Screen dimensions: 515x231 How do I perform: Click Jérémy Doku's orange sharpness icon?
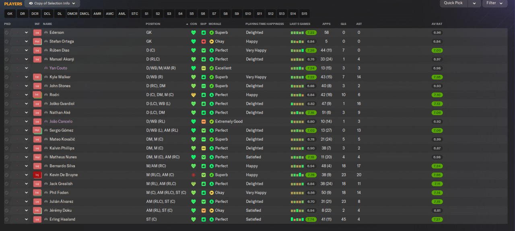pyautogui.click(x=204, y=211)
